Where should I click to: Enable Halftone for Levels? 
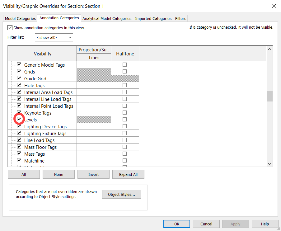(x=124, y=120)
